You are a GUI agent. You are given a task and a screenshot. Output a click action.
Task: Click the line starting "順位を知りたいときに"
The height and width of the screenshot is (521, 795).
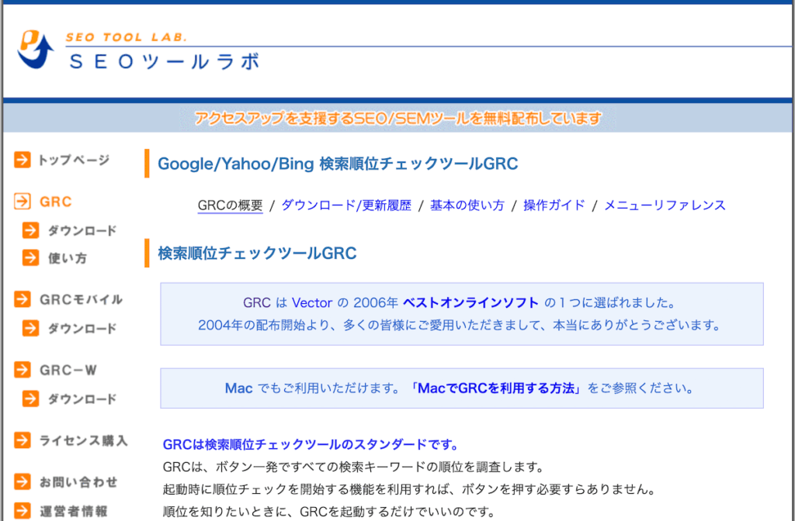[328, 512]
